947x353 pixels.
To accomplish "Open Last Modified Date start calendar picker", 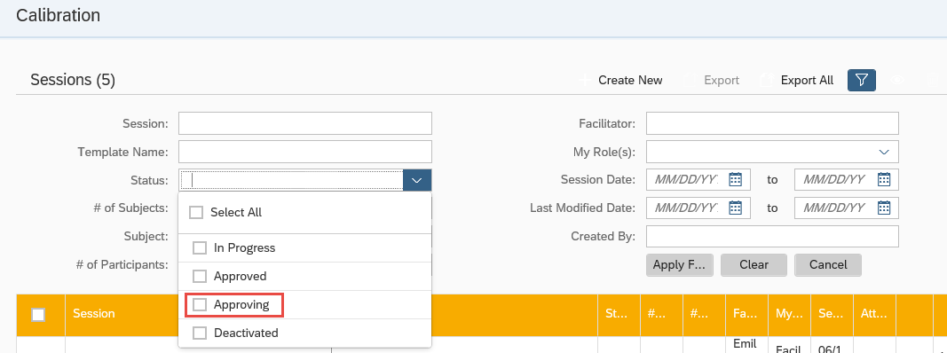I will click(735, 208).
